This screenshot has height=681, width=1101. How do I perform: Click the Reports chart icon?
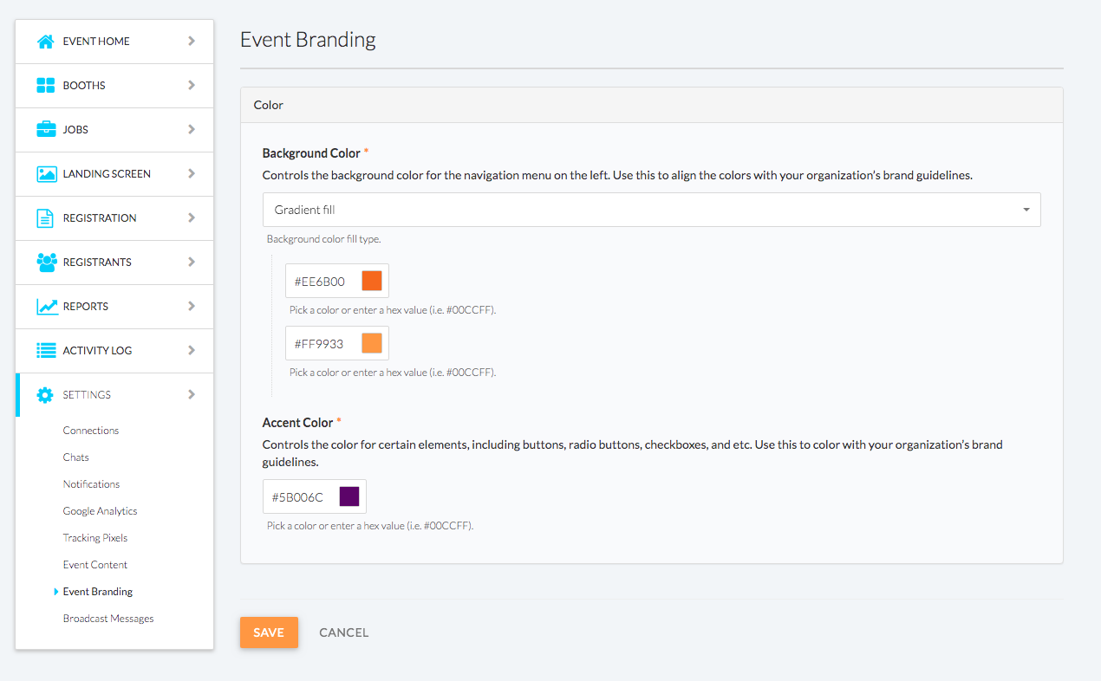click(46, 307)
